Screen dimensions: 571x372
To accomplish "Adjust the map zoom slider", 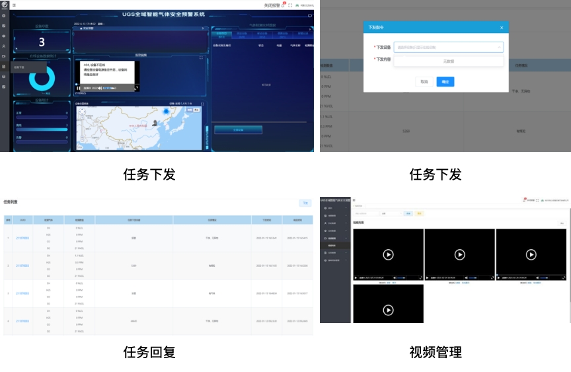I will tap(83, 128).
